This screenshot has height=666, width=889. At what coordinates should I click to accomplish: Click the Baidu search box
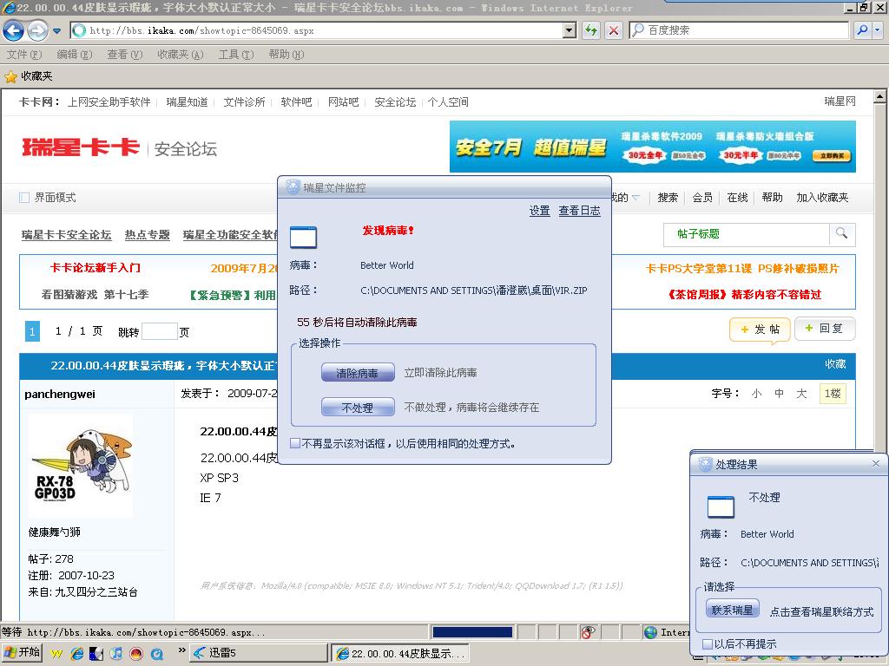pyautogui.click(x=740, y=30)
